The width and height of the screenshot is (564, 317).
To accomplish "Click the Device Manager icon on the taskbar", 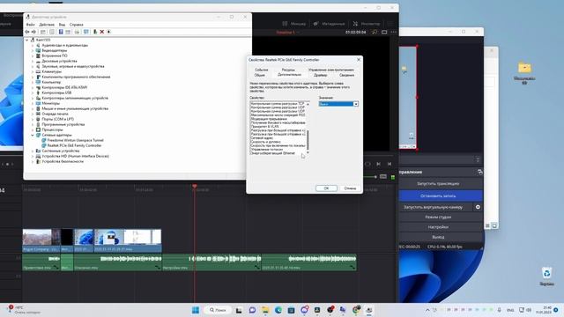I will (x=369, y=310).
